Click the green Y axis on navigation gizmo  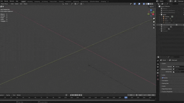tap(153, 12)
